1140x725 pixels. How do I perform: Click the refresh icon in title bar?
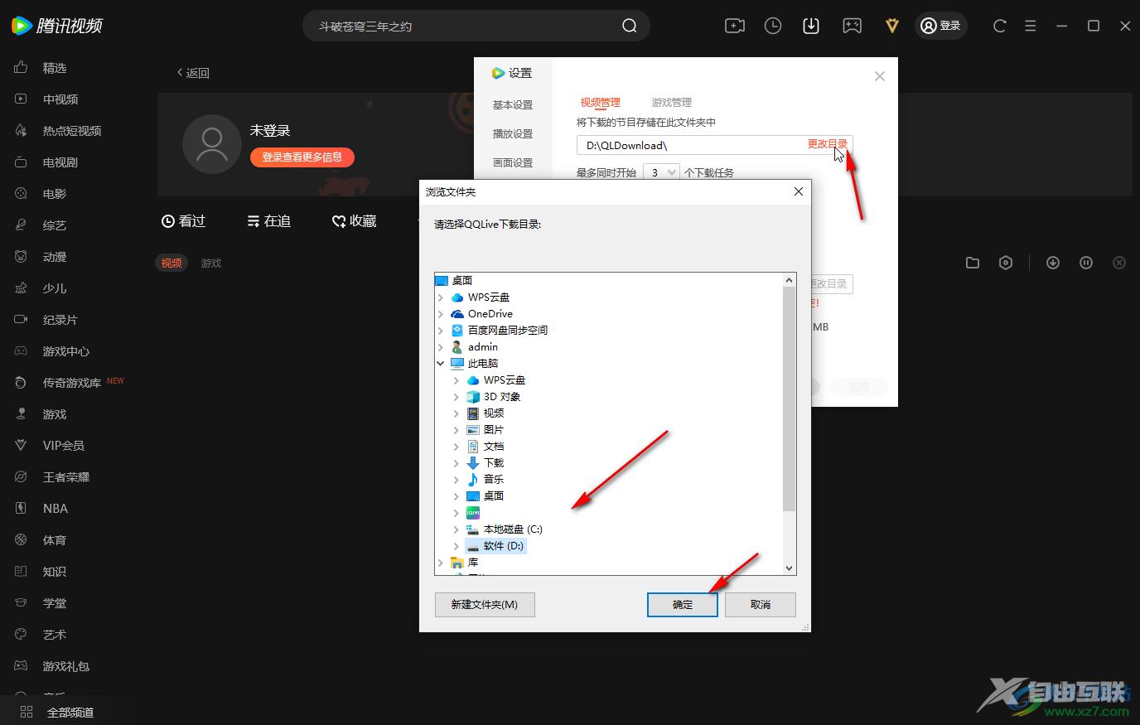coord(999,26)
